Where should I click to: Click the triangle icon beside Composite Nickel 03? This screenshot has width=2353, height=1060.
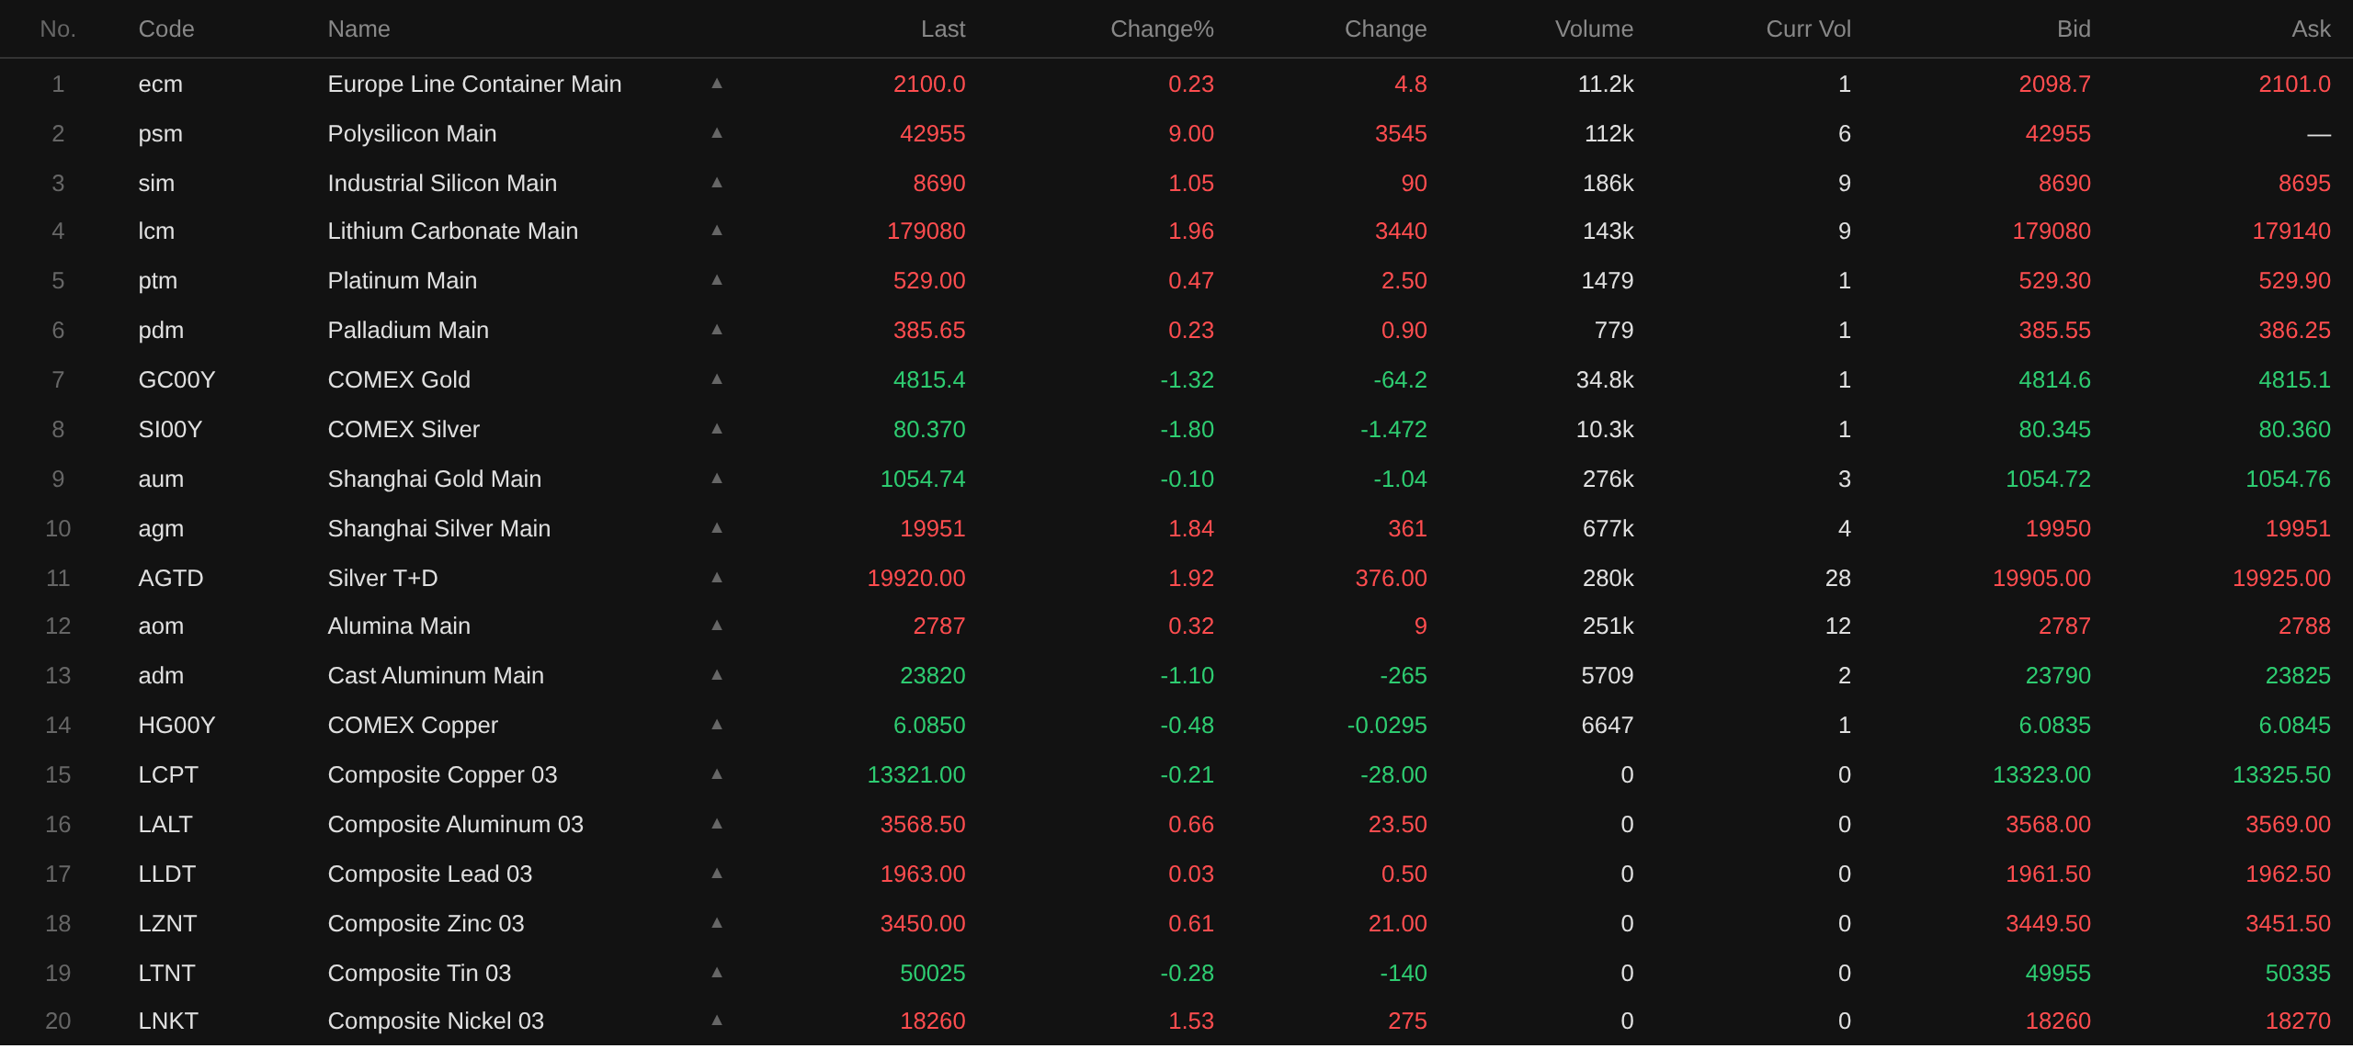[717, 1021]
